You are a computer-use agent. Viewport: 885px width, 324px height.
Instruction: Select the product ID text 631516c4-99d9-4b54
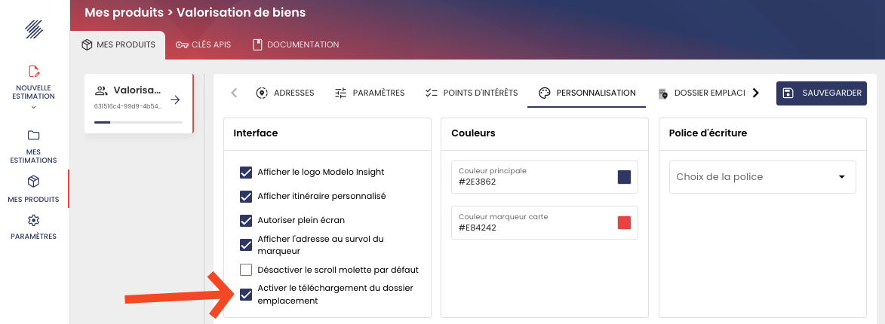pos(128,106)
